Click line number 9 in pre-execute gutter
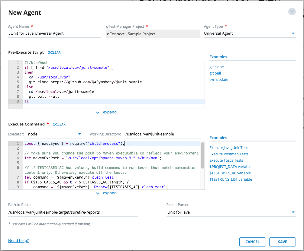This screenshot has height=251, width=304. pyautogui.click(x=18, y=101)
